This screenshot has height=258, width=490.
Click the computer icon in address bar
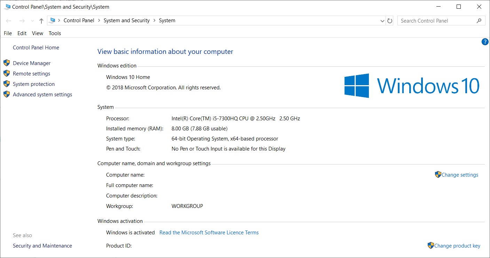53,21
